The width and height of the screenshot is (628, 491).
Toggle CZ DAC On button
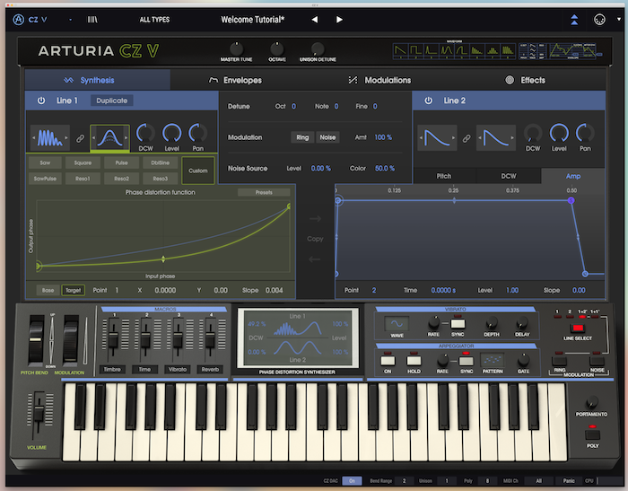(x=352, y=480)
